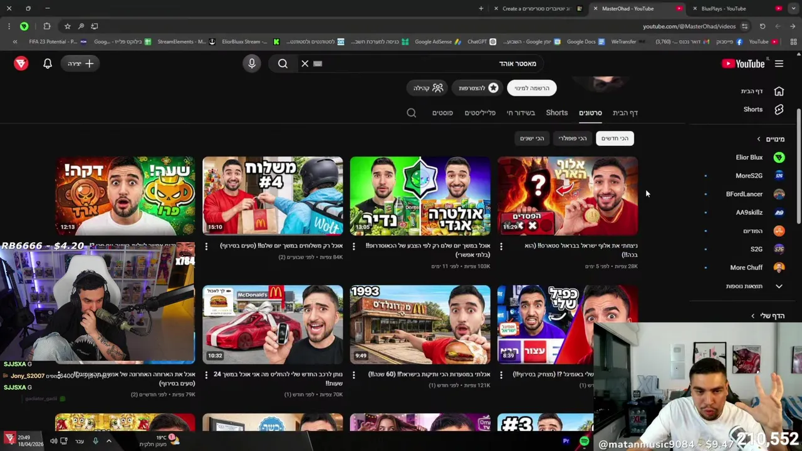802x451 pixels.
Task: Open more options for the 84K-views video
Action: 206,247
